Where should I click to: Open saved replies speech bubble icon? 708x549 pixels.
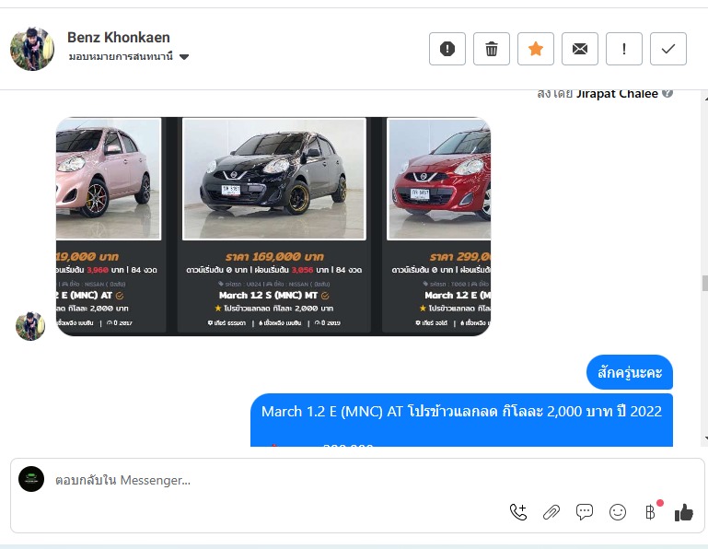click(x=585, y=512)
